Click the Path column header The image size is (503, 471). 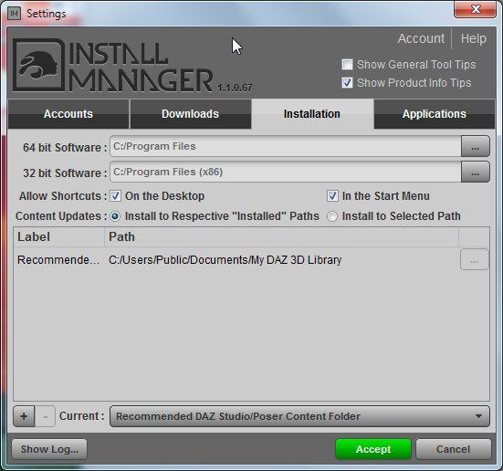coord(281,236)
